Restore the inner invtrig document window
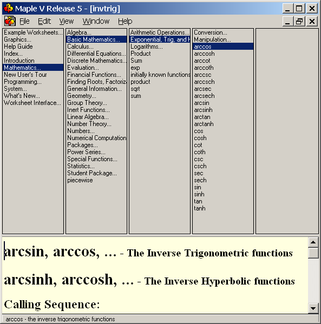 click(299, 21)
